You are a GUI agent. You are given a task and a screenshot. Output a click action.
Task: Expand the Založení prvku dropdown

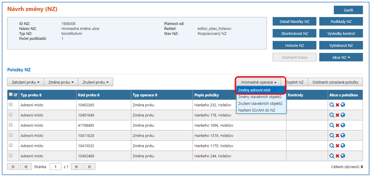click(x=26, y=82)
